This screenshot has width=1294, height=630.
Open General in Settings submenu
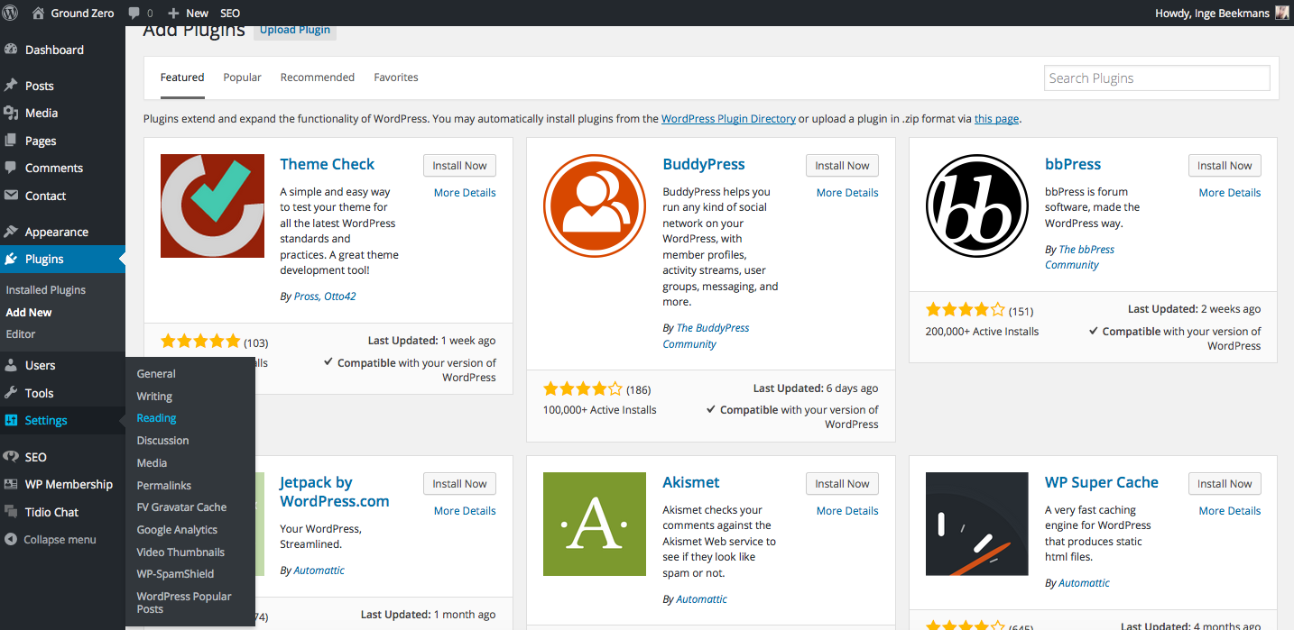(x=156, y=374)
